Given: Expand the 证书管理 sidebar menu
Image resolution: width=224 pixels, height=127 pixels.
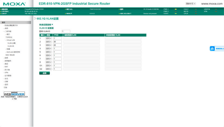Looking at the screenshot, I should point(8,76).
